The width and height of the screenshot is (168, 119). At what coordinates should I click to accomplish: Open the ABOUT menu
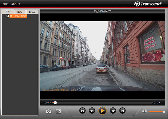[16, 4]
